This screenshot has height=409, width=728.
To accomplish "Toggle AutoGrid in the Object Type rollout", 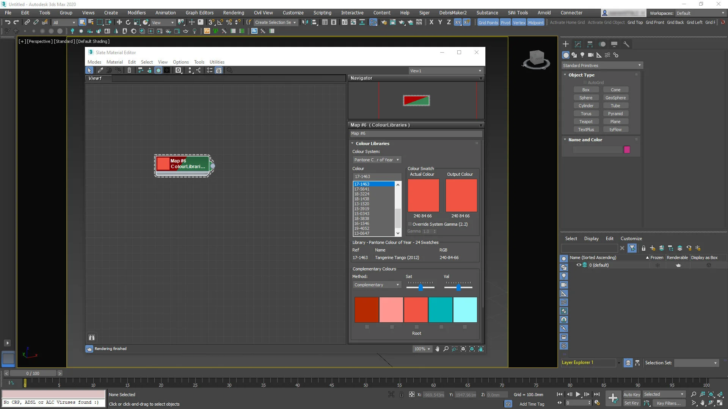I will pos(585,82).
